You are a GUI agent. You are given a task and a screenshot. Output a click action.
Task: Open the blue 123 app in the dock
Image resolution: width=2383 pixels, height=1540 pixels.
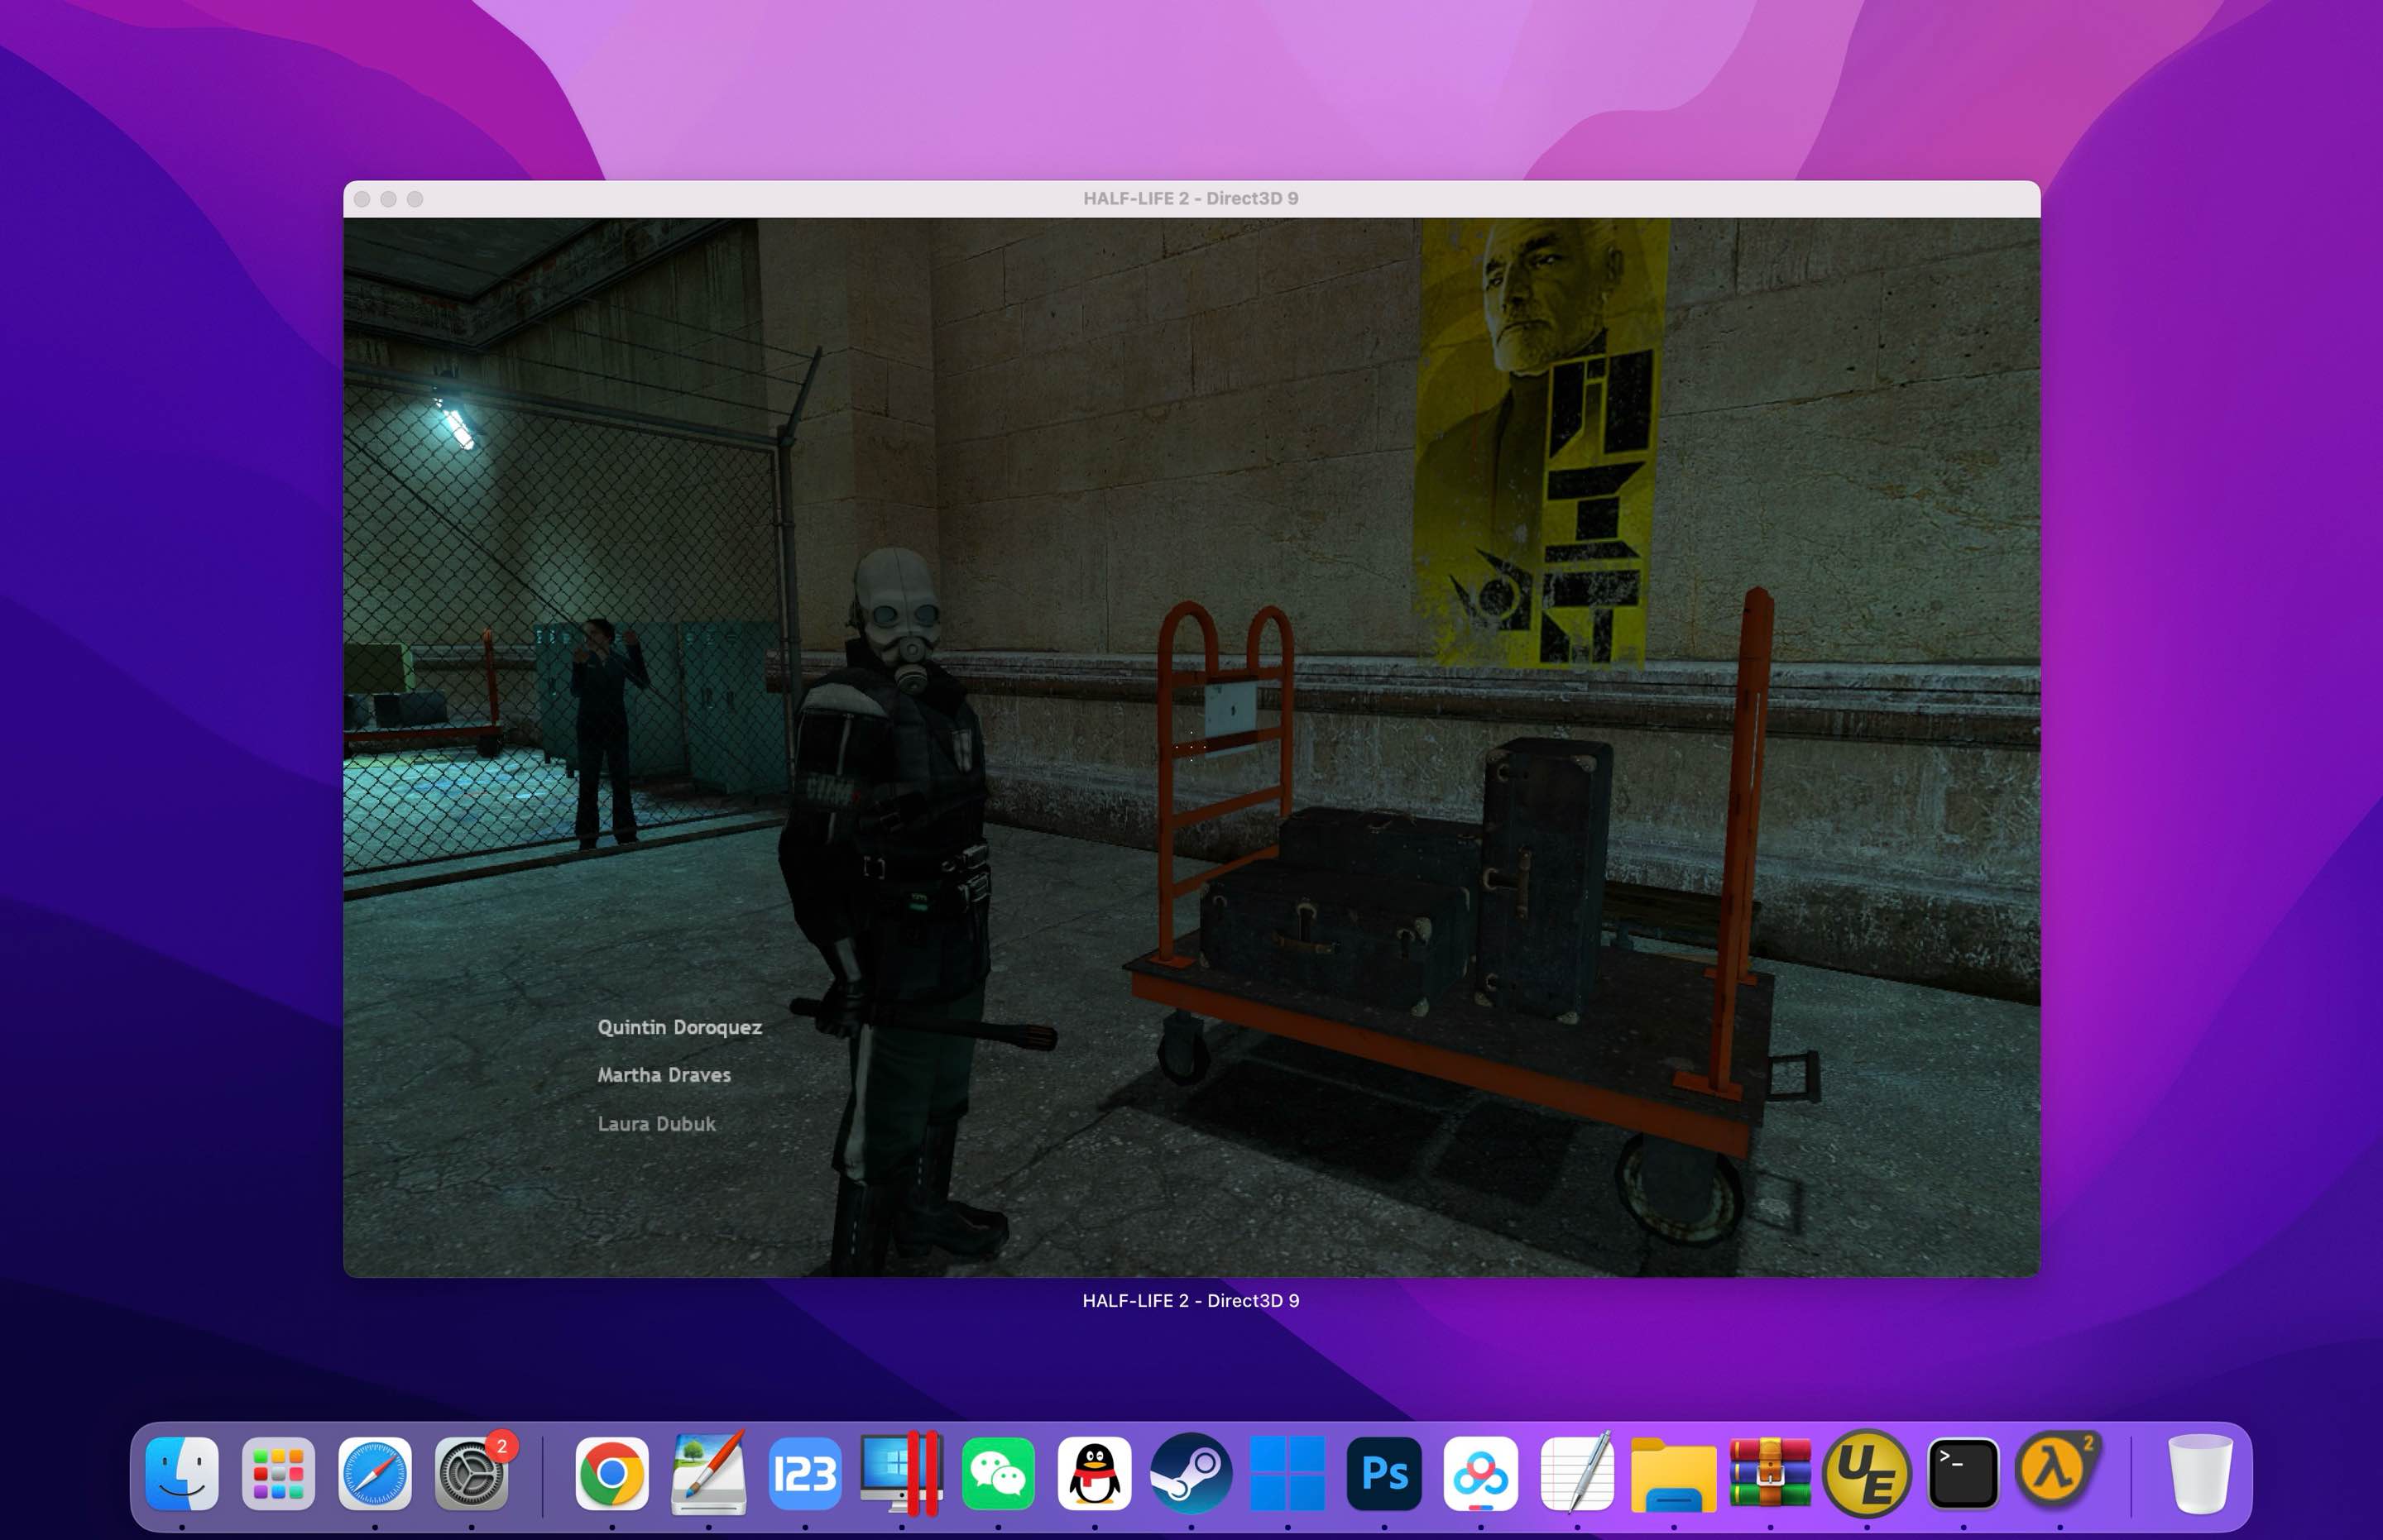click(x=805, y=1473)
